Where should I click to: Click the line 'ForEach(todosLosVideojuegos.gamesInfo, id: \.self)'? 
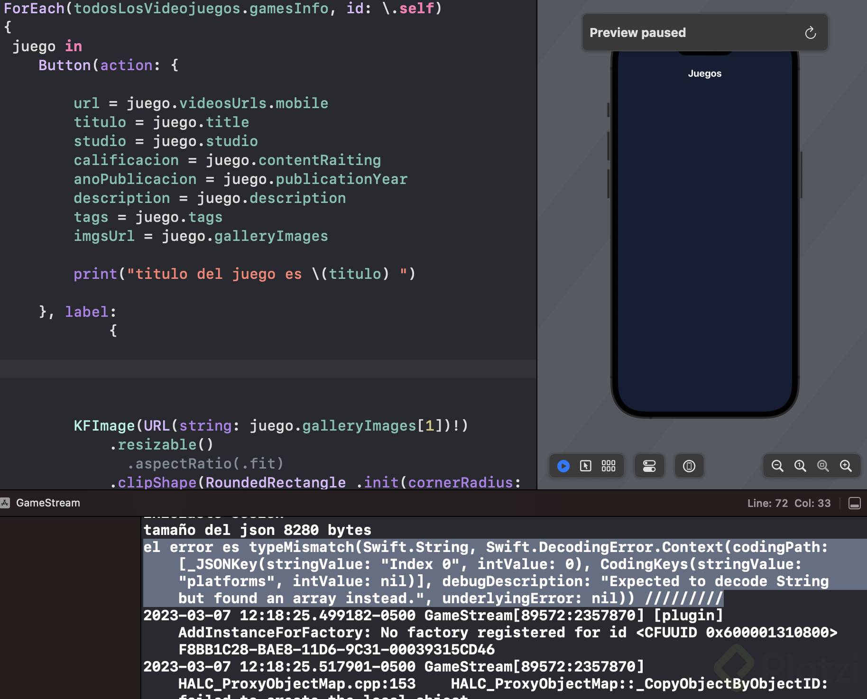point(223,9)
